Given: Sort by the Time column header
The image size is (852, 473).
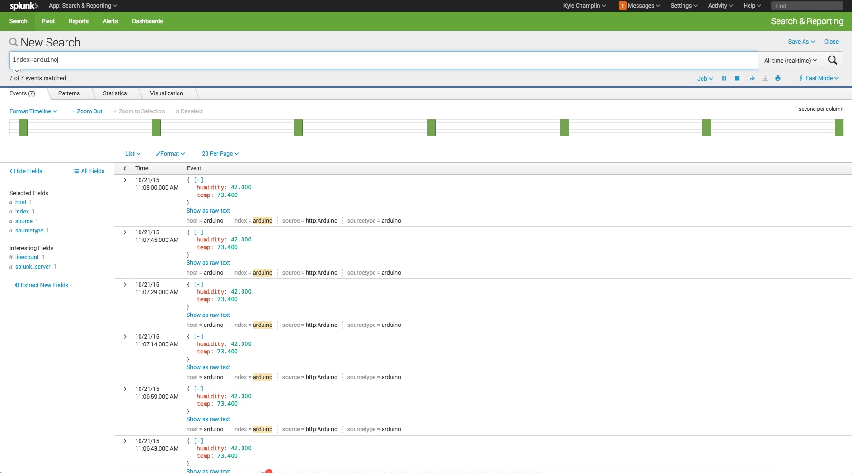Looking at the screenshot, I should [x=142, y=168].
